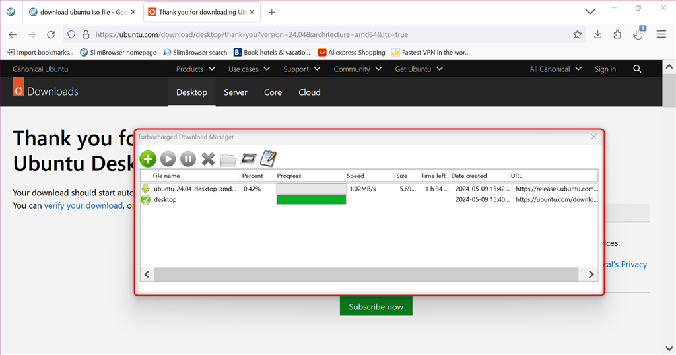Open the list all tabs chevron
The height and width of the screenshot is (355, 676).
point(590,12)
